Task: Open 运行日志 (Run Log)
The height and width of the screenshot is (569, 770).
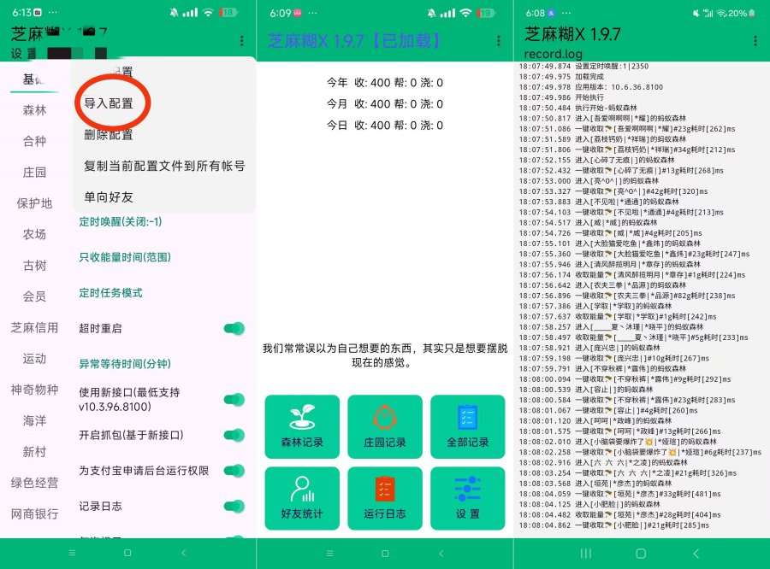Action: [x=385, y=498]
